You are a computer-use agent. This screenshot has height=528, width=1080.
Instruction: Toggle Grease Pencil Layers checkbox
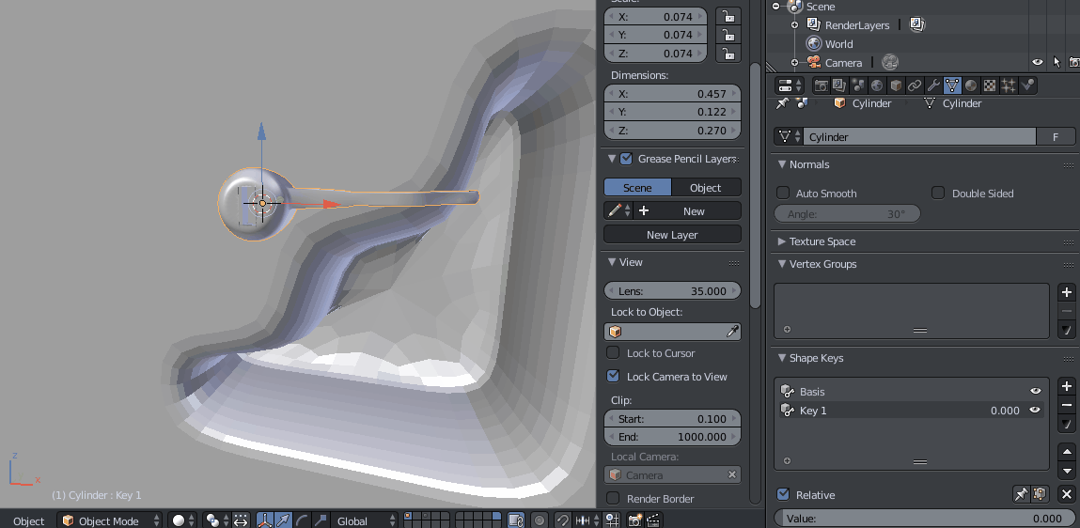pyautogui.click(x=626, y=159)
